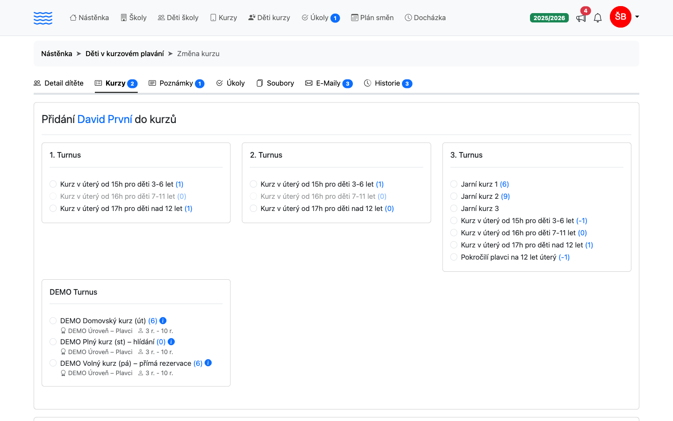
Task: Open Docházka in the top navigation
Action: tap(425, 18)
